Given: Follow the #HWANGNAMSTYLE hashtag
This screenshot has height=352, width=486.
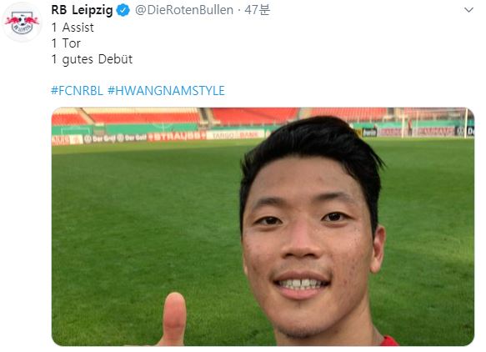Looking at the screenshot, I should [x=166, y=91].
